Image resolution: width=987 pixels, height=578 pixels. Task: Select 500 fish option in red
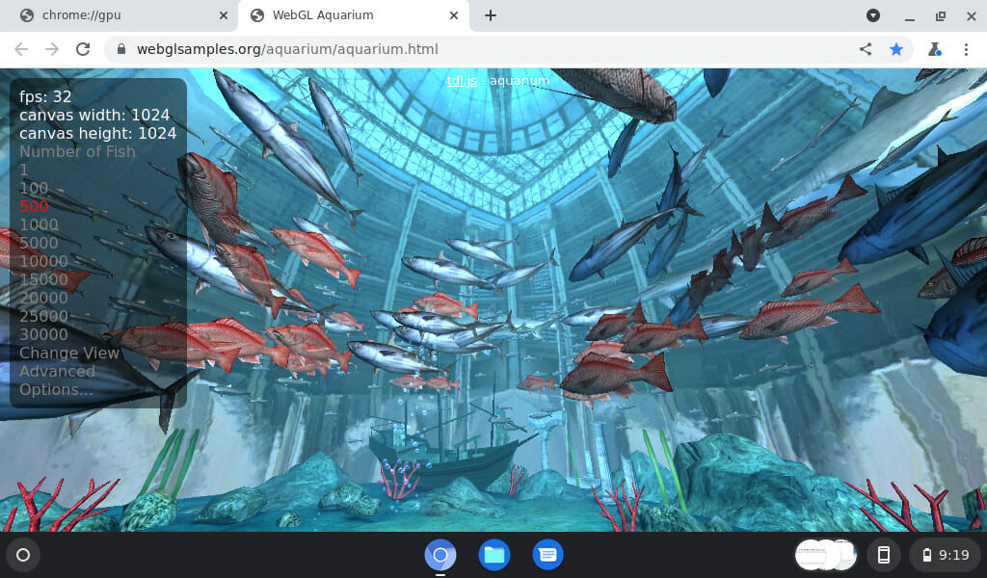tap(34, 206)
